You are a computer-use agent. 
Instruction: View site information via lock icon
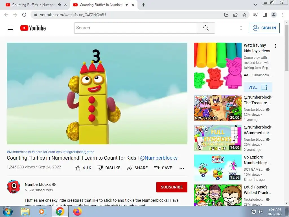[36, 15]
